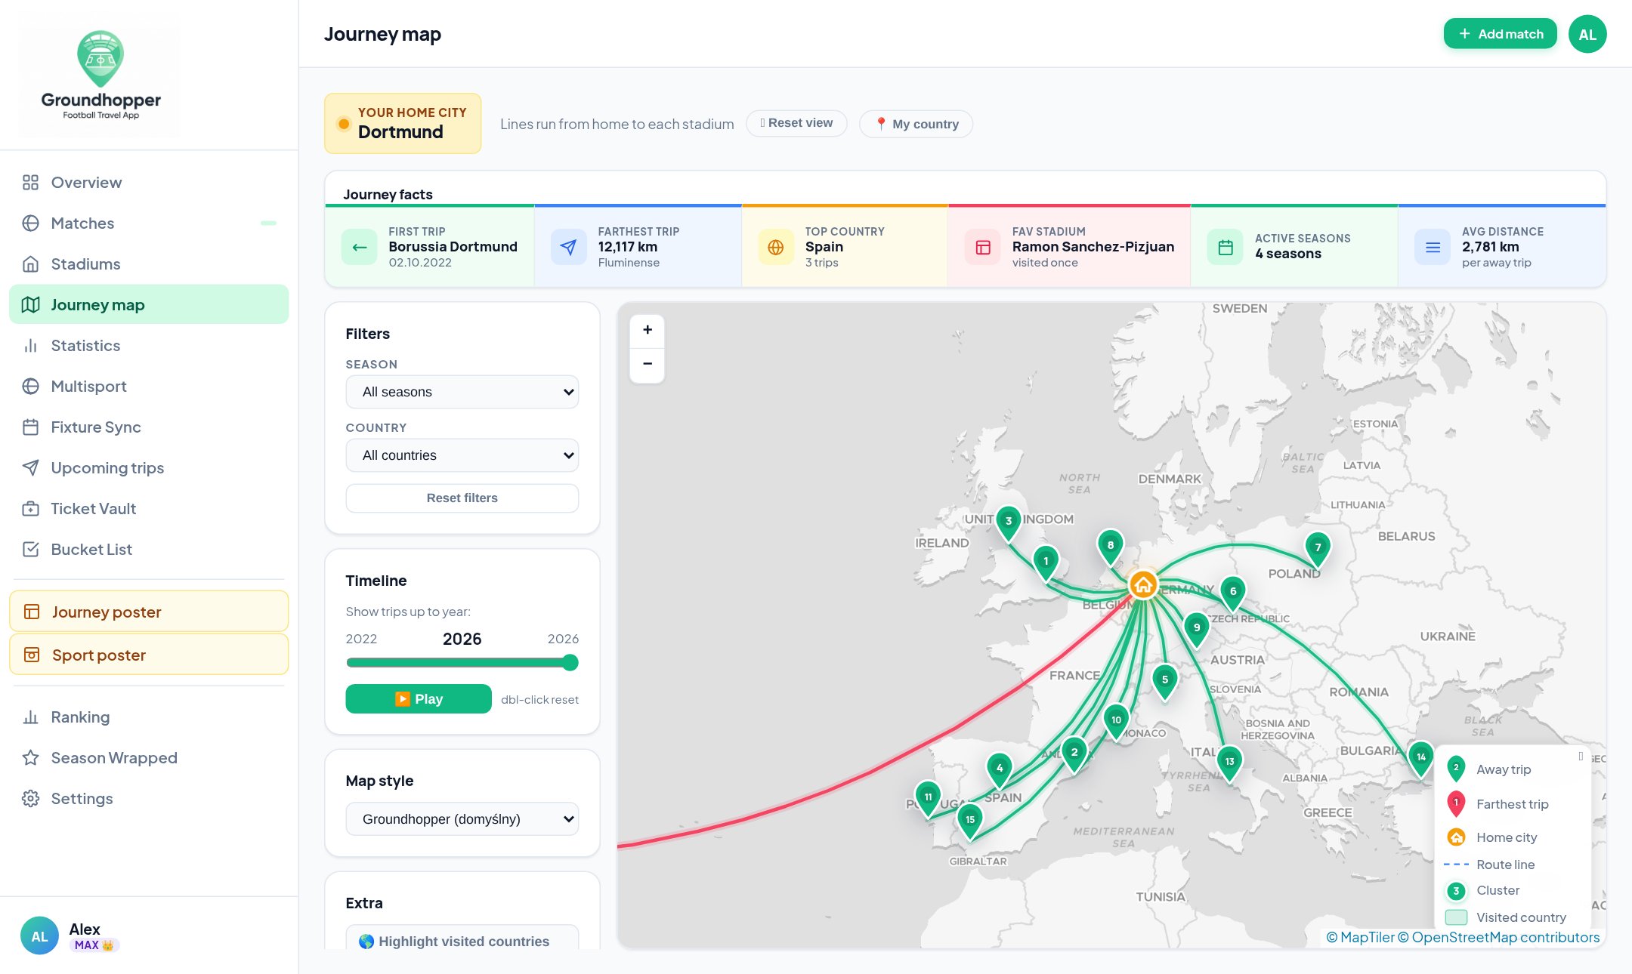Click Reset filters button
Screen dimensions: 1632x974
[x=462, y=498]
